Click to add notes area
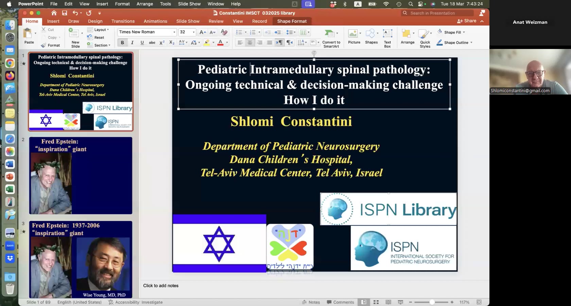 click(x=161, y=286)
